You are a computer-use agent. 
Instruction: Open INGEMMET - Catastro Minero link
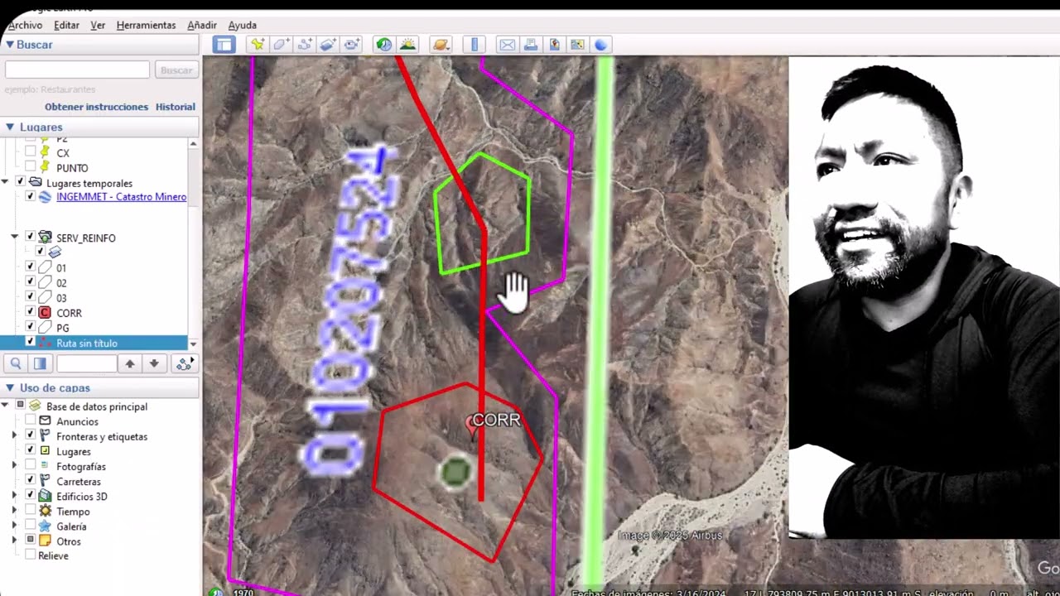121,197
